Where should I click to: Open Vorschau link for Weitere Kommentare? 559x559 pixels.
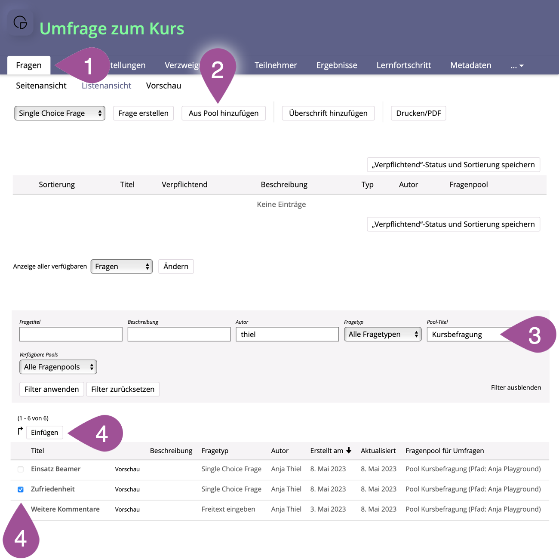coord(127,510)
